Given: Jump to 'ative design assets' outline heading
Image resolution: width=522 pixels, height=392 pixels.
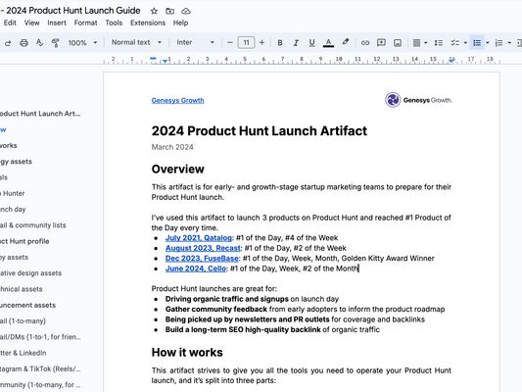Looking at the screenshot, I should [30, 273].
